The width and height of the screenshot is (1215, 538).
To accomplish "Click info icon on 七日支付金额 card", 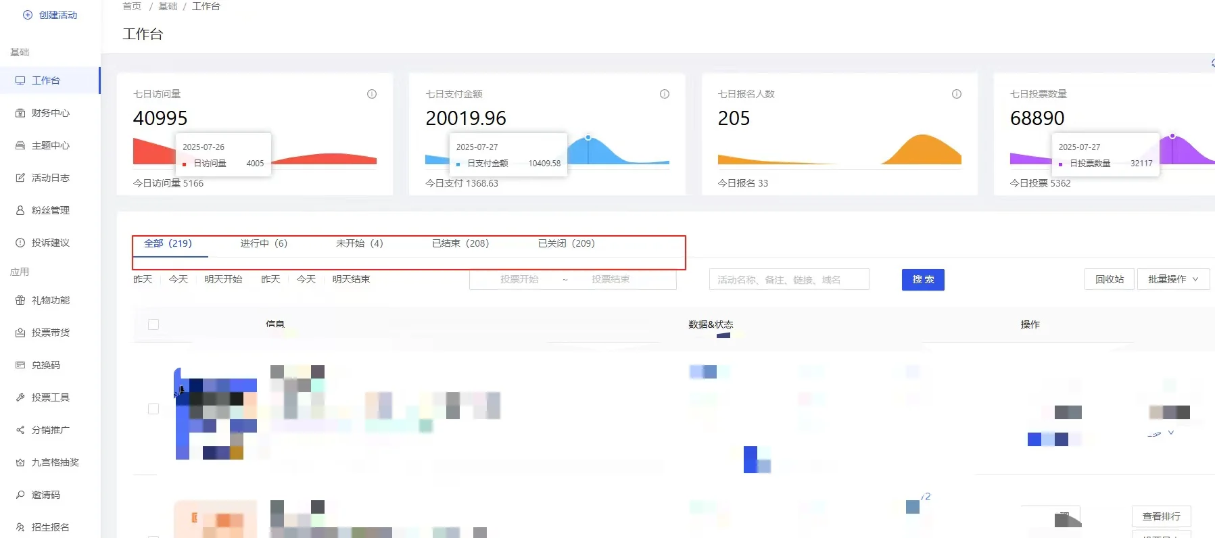I will coord(665,94).
